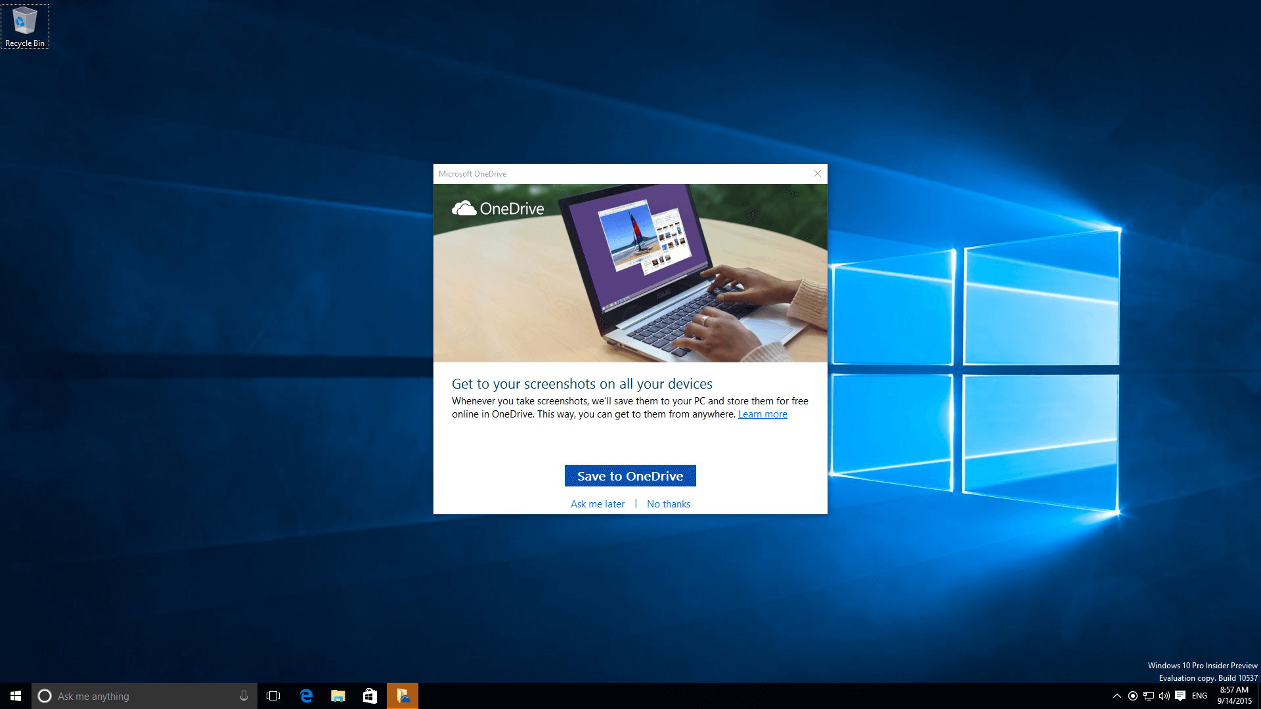Click the circular record tray icon
The height and width of the screenshot is (709, 1261).
(1133, 696)
